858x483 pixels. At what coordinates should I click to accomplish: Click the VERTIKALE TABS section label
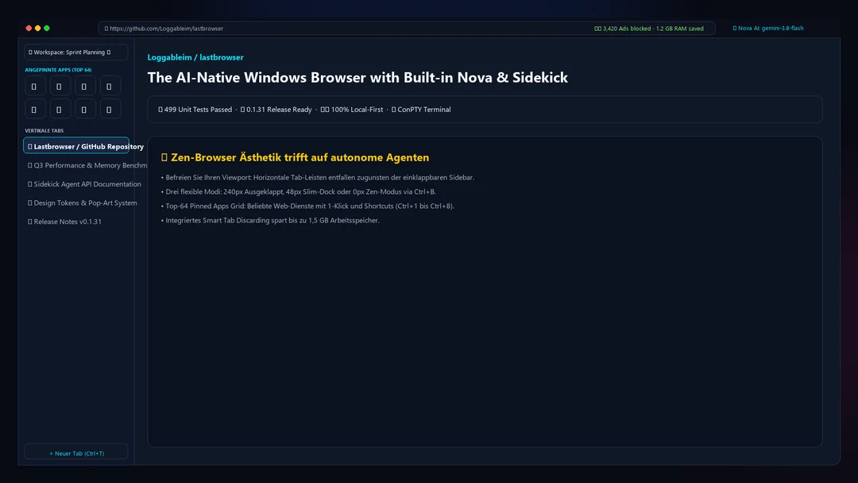click(44, 131)
